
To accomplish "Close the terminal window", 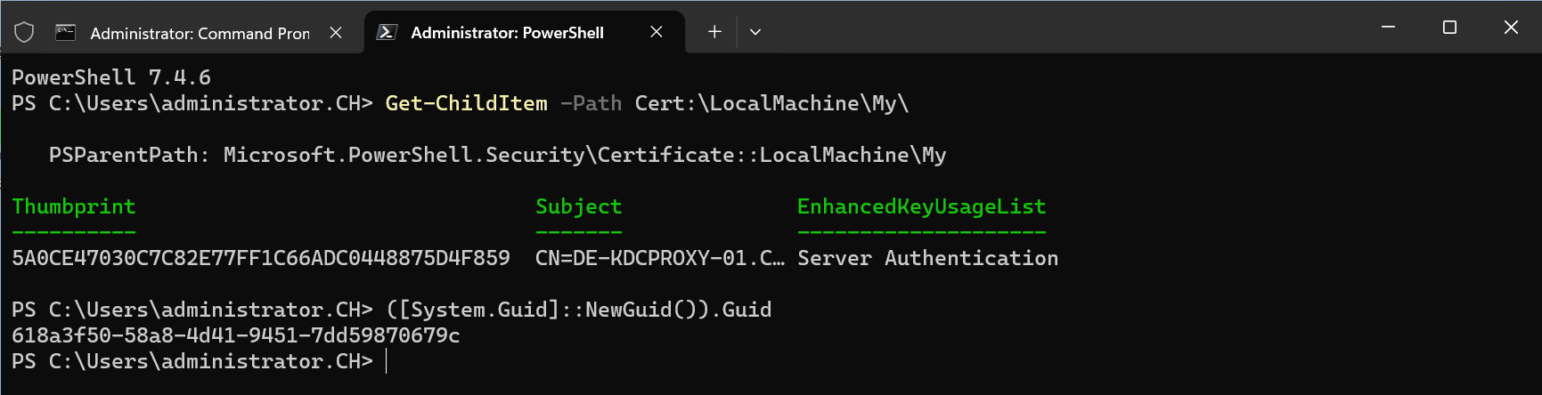I will tap(1511, 28).
